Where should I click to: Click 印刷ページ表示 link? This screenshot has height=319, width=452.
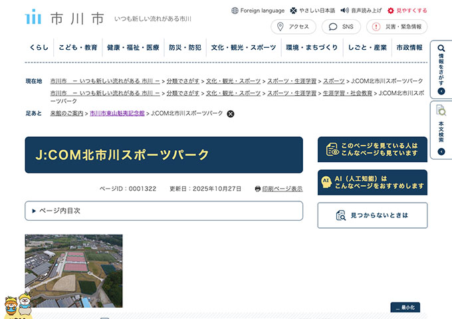pos(282,189)
